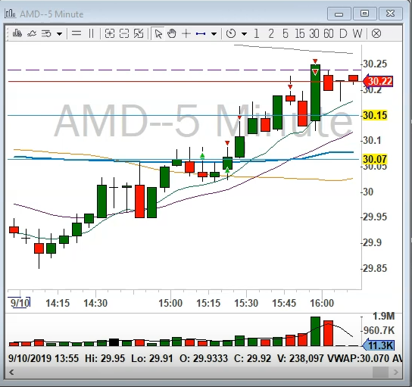Click the bar chart type icon

tap(17, 33)
